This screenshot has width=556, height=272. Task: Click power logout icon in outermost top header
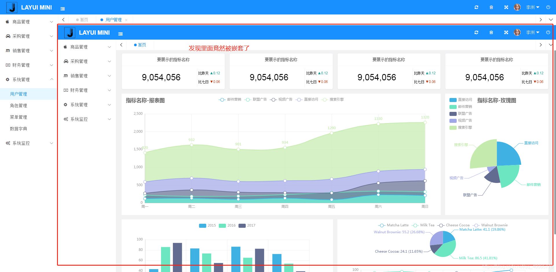tap(548, 7)
